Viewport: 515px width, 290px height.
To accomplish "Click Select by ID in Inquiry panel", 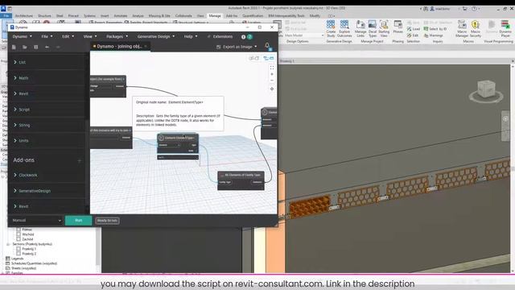I will tap(435, 29).
